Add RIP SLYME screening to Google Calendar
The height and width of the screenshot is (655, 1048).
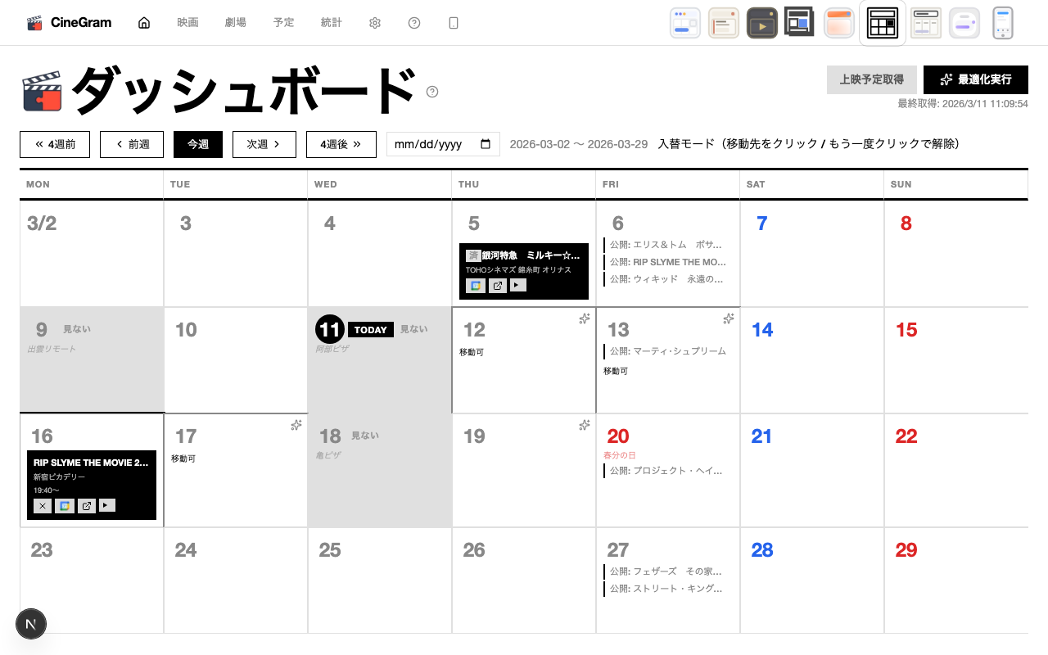[x=65, y=506]
